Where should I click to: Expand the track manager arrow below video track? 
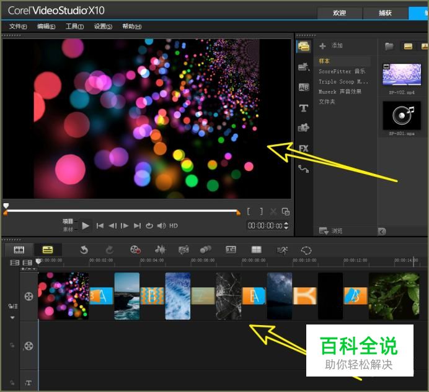12,318
